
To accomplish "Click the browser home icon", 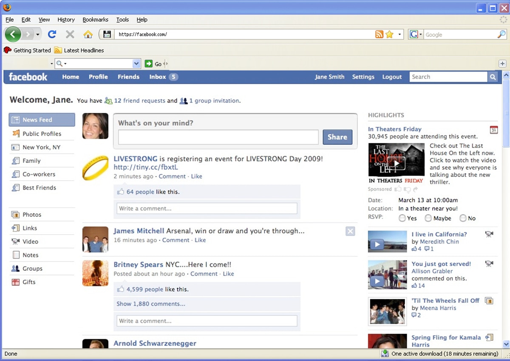I will (x=88, y=34).
